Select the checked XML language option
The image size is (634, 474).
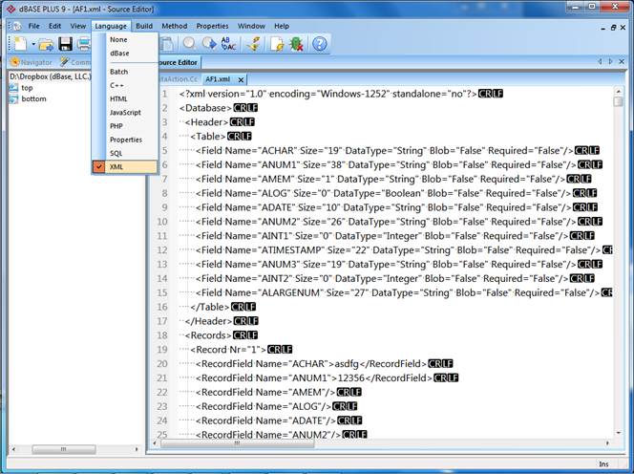tap(118, 166)
